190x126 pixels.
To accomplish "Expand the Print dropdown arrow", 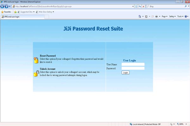I will click(x=160, y=16).
